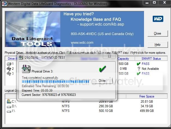Click drive 1 green PASS checkmark
Image resolution: width=171 pixels, height=129 pixels.
point(139,64)
